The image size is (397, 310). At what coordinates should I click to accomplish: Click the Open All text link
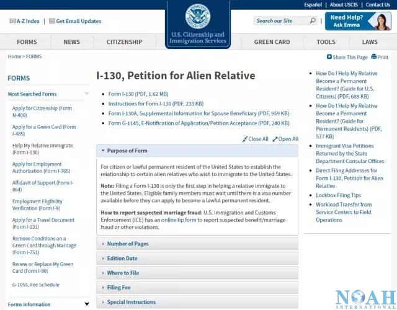[x=288, y=139]
